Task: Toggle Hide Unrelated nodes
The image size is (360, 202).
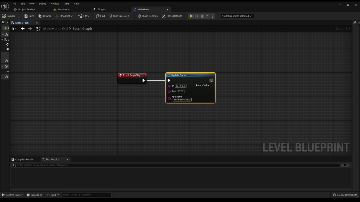Action: (119, 16)
